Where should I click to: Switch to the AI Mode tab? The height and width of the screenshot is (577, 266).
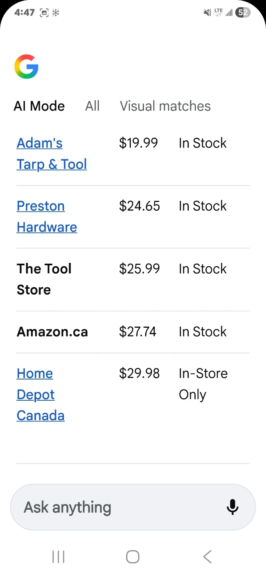(x=39, y=106)
